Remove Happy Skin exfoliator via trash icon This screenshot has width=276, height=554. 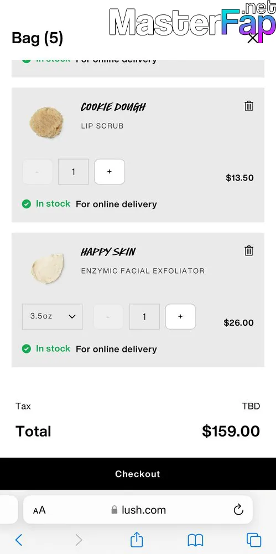(249, 251)
